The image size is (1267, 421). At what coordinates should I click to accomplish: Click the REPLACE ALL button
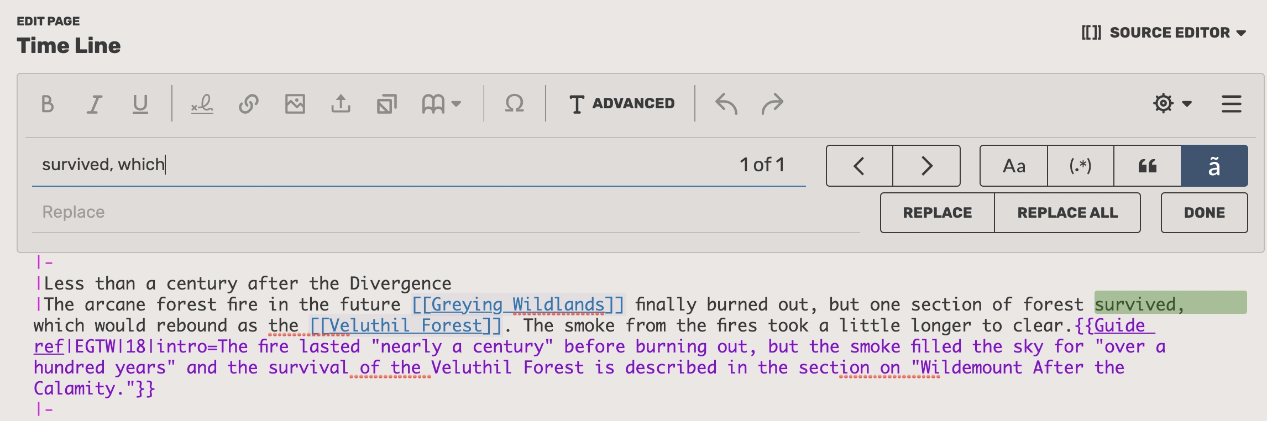tap(1068, 212)
